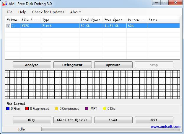Select the C: volume label

pyautogui.click(x=13, y=26)
